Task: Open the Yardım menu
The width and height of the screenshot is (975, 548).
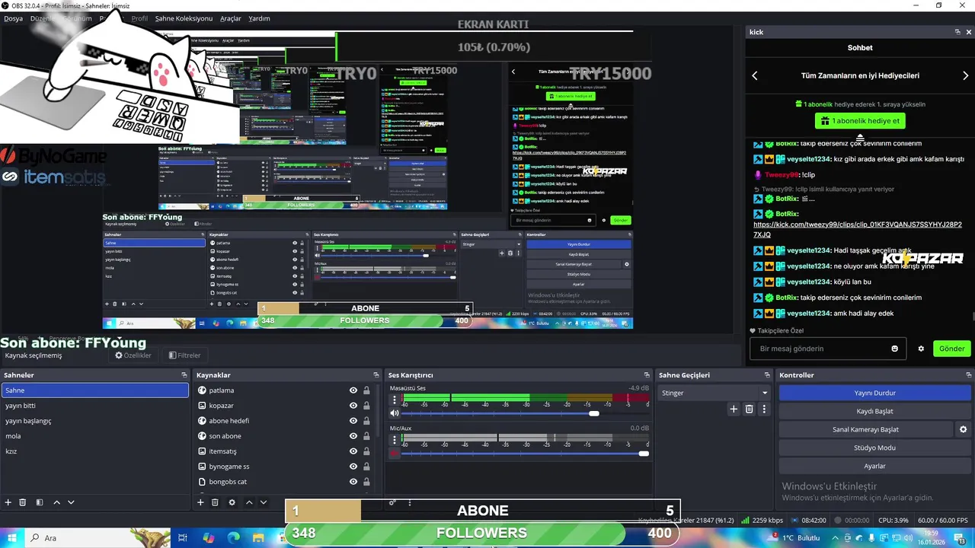Action: point(259,18)
